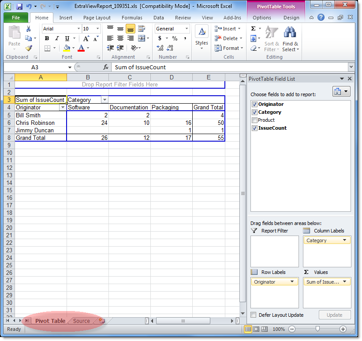Open the Font size dropdown
Image resolution: width=362 pixels, height=341 pixels.
tap(97, 29)
